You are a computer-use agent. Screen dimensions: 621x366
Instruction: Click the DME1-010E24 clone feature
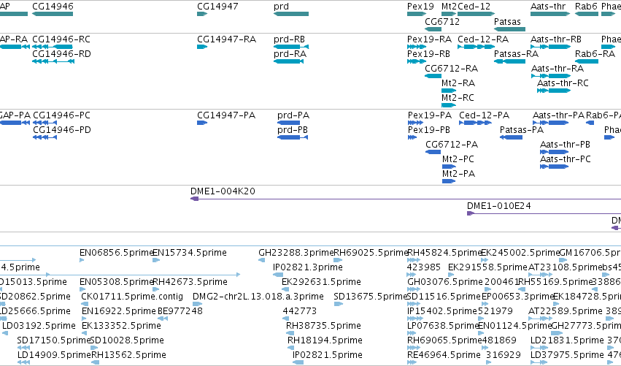[x=544, y=213]
